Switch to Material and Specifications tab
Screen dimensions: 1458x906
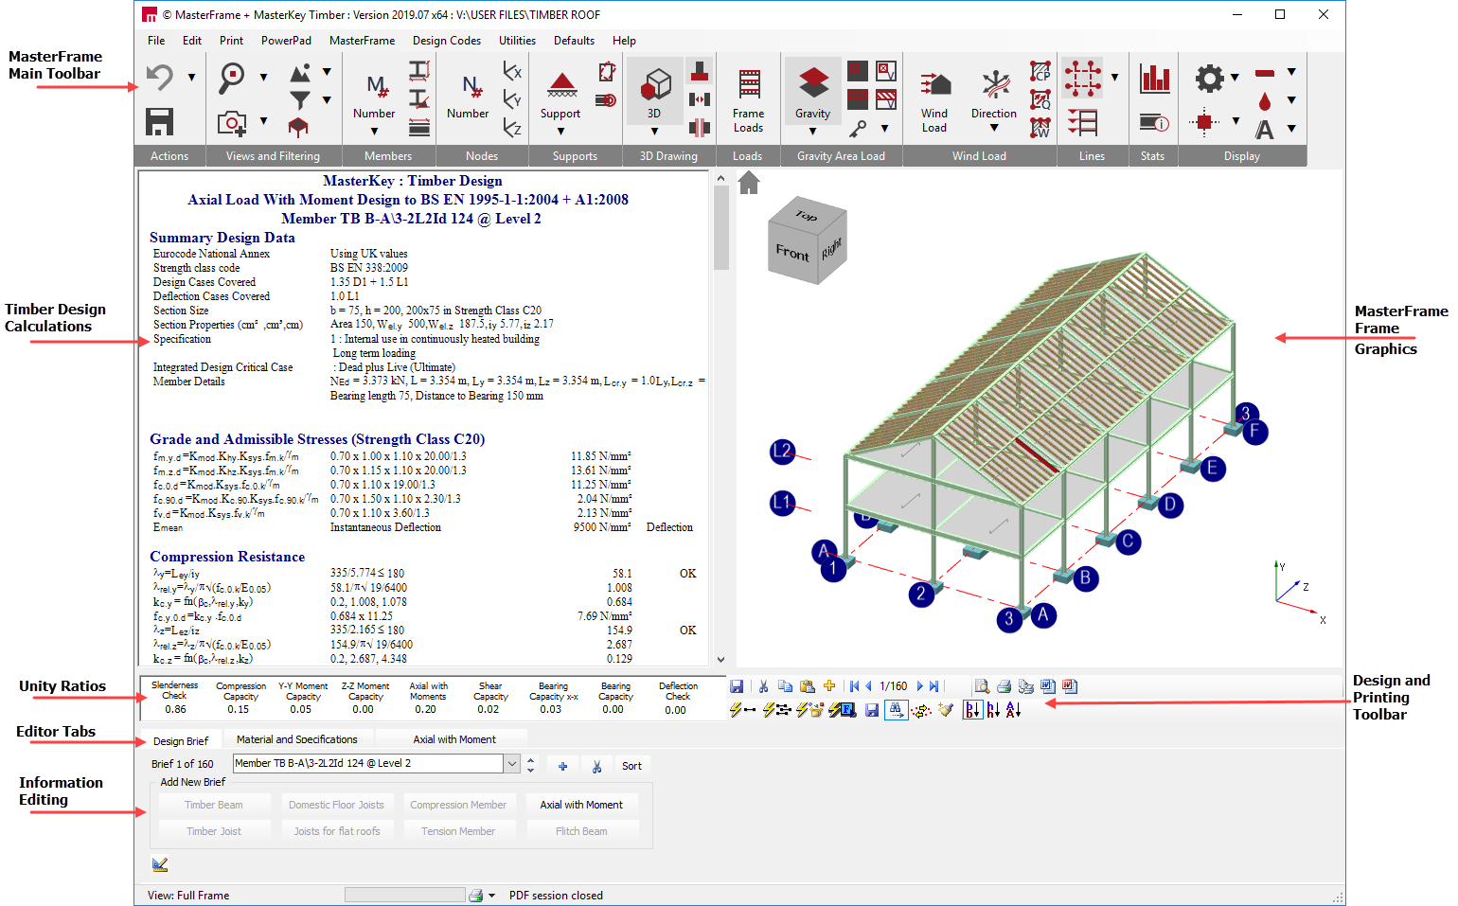coord(296,739)
